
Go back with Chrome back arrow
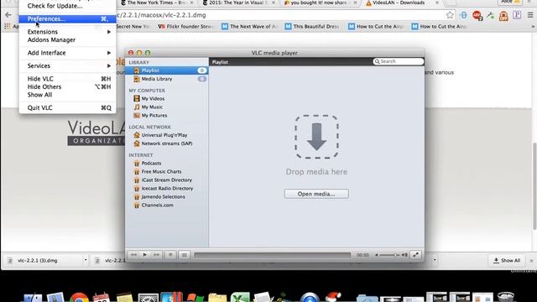pos(8,15)
